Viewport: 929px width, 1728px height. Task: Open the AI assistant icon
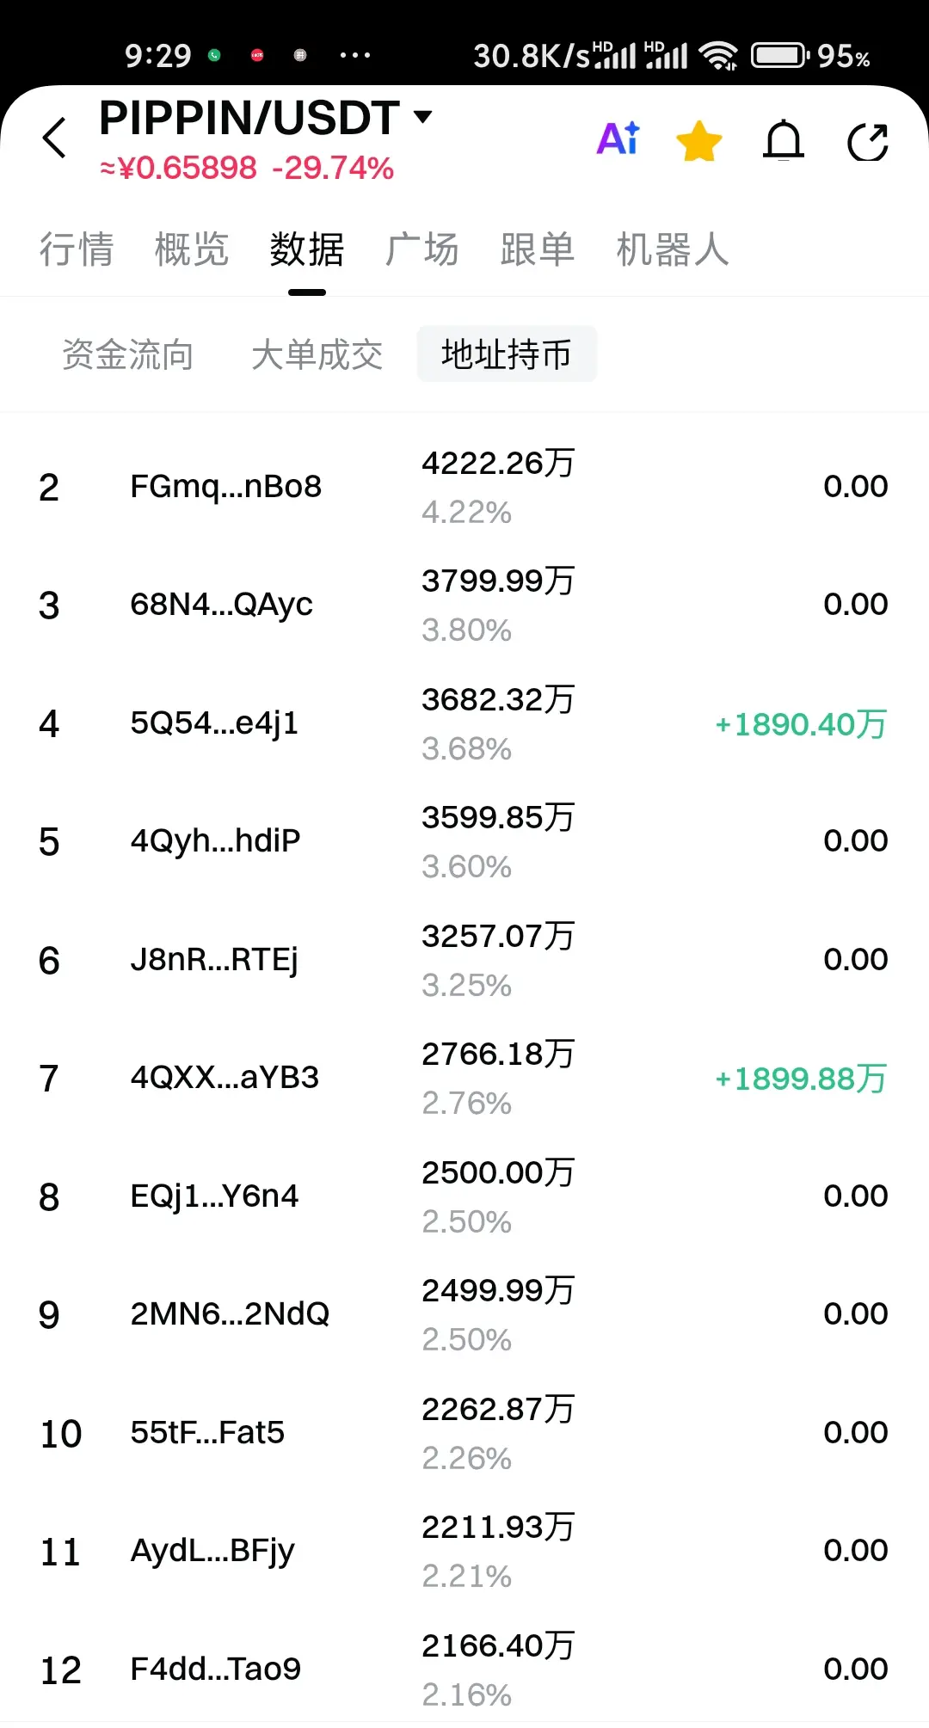(618, 138)
